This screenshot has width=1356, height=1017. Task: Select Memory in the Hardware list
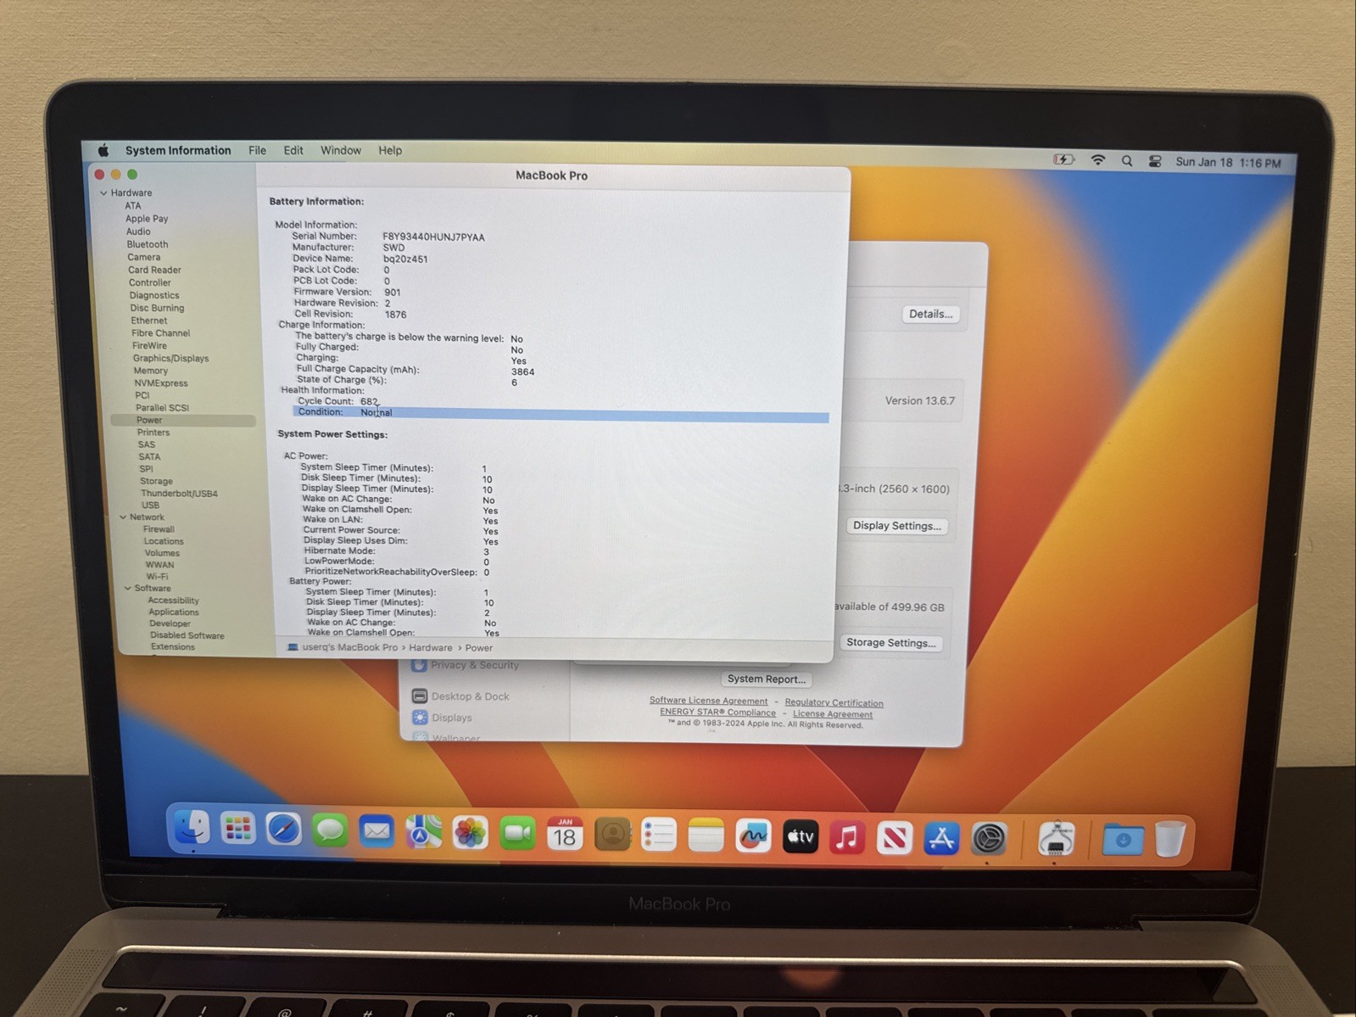pyautogui.click(x=150, y=371)
